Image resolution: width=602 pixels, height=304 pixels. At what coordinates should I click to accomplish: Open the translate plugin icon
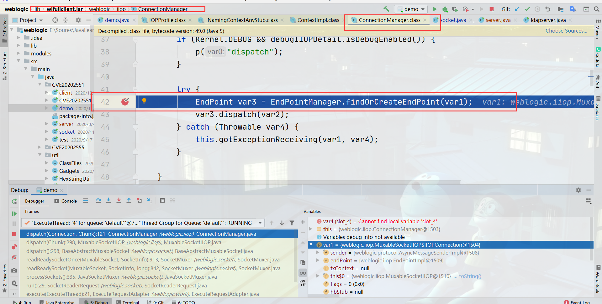coord(573,9)
